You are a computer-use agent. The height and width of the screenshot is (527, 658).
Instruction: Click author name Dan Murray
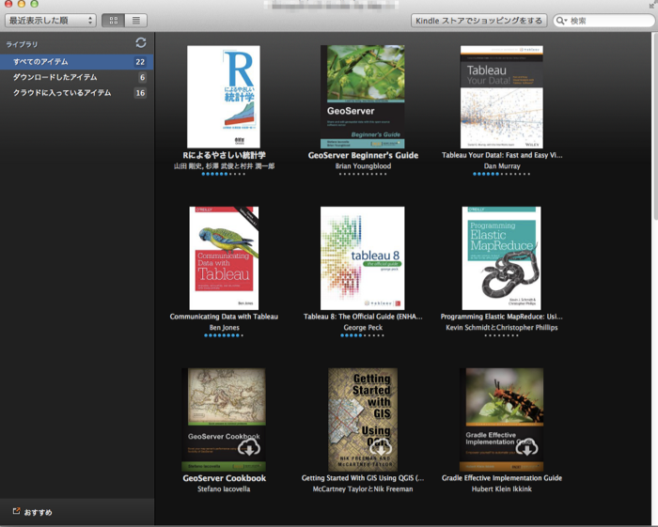[502, 166]
